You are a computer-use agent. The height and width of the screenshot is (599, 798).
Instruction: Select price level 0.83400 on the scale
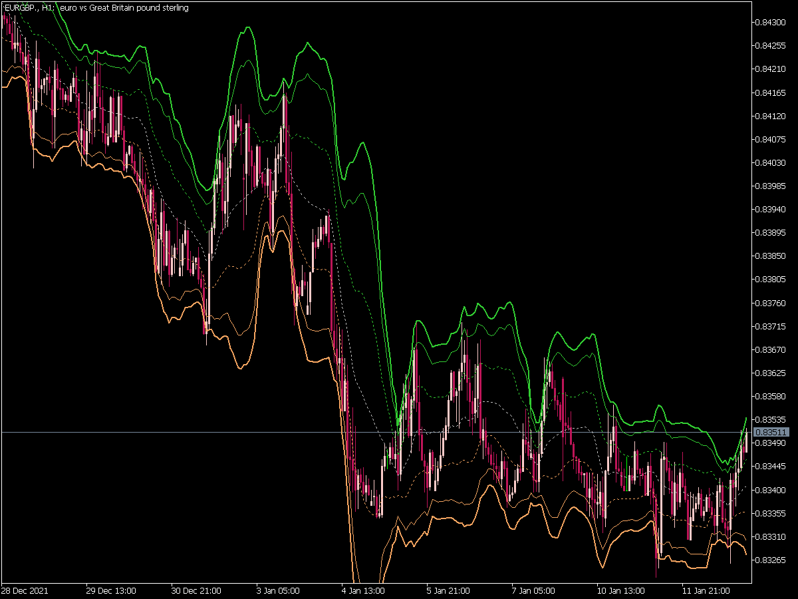click(x=771, y=490)
